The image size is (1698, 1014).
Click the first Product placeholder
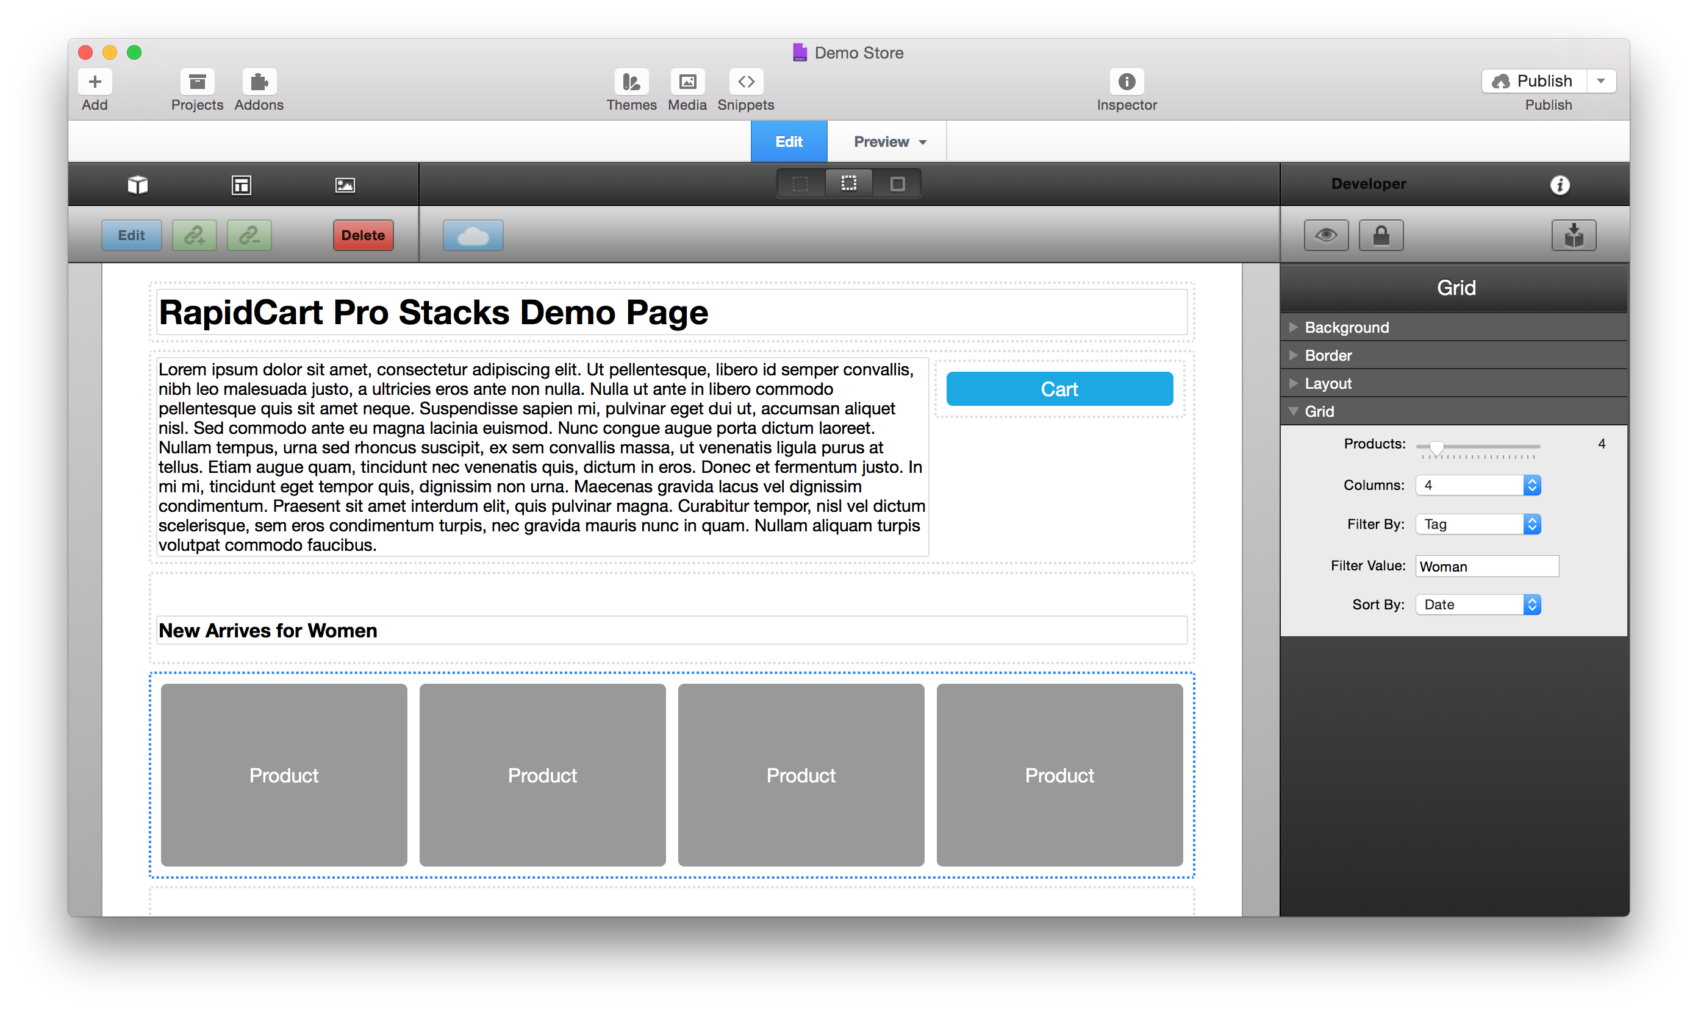[x=284, y=775]
